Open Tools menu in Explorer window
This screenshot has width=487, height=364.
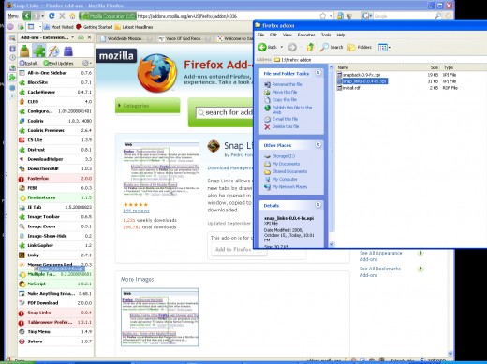(326, 35)
